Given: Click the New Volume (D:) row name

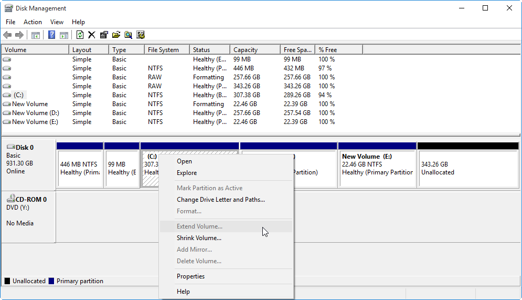Looking at the screenshot, I should tap(36, 113).
